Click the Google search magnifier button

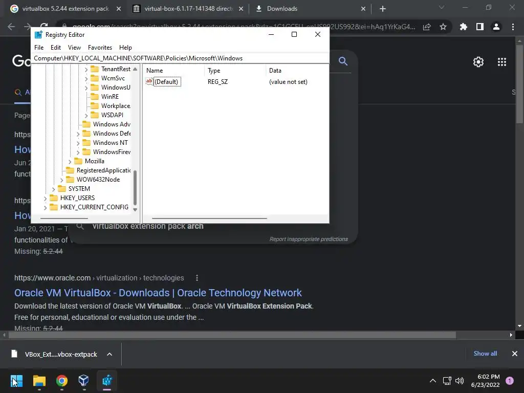[x=343, y=61]
